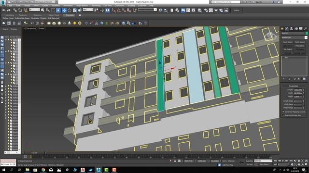Click the time slider handle
Screen dimensions: 309x173
pos(34,153)
